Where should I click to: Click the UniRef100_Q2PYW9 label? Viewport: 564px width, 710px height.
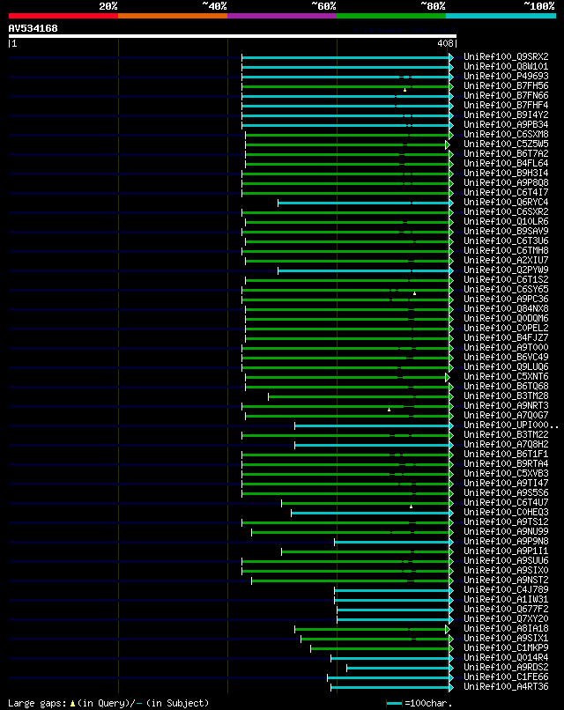click(x=506, y=270)
